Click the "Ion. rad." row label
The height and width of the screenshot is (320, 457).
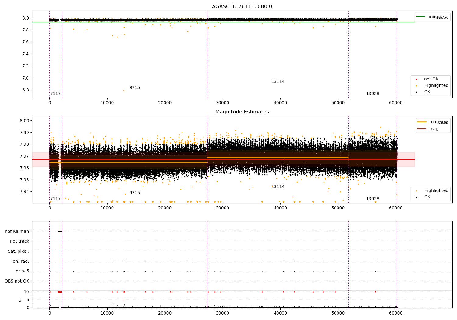[x=20, y=261]
